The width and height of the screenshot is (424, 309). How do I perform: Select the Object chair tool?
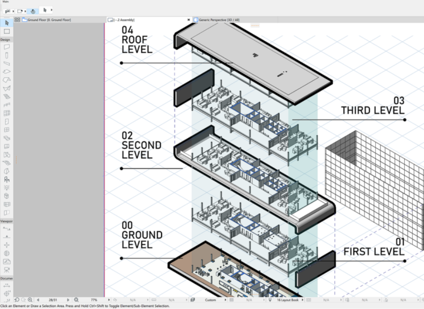pyautogui.click(x=7, y=179)
